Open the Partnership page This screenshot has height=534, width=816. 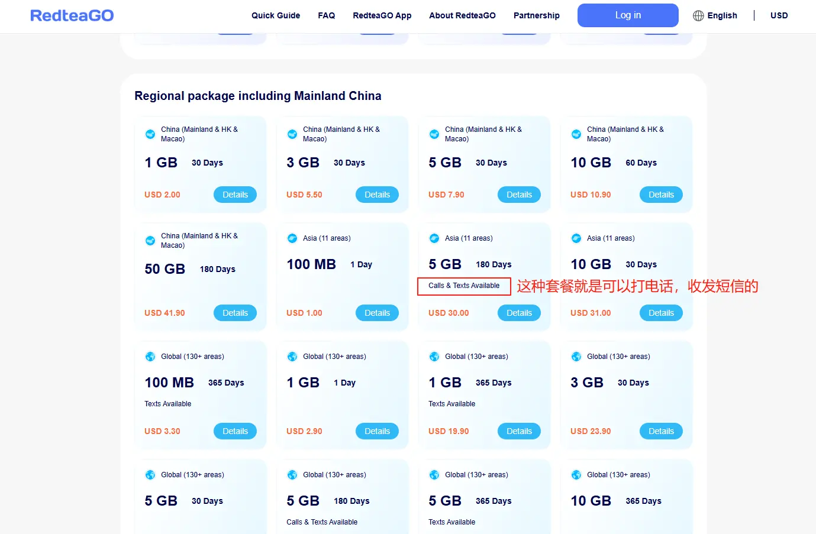click(537, 15)
